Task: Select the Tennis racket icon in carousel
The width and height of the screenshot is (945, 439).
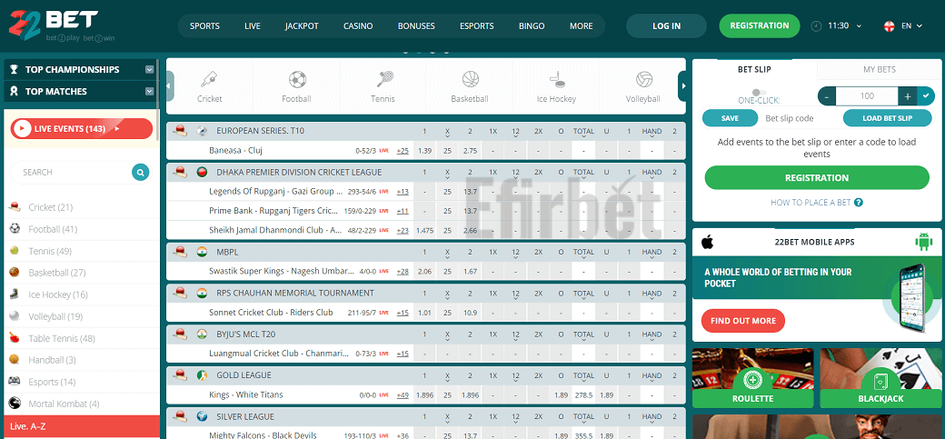Action: coord(384,79)
